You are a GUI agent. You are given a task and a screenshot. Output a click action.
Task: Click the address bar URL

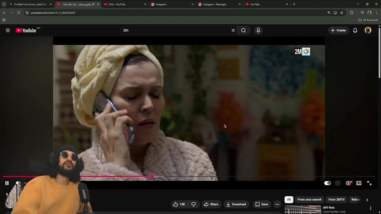pyautogui.click(x=53, y=13)
